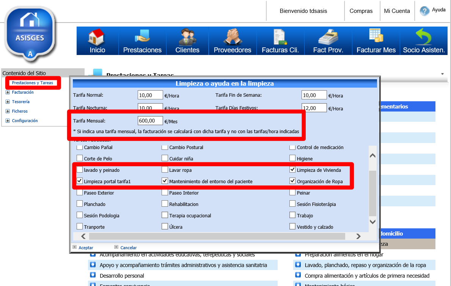
Task: Click the Tarifa Mensual input field
Action: 150,121
